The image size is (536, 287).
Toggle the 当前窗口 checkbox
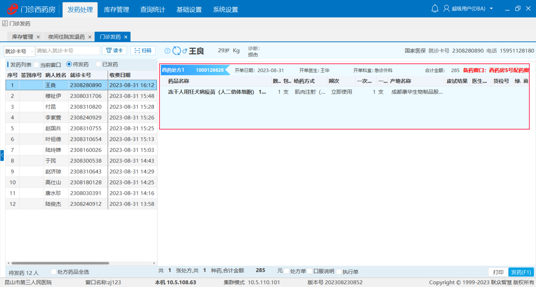(x=36, y=65)
